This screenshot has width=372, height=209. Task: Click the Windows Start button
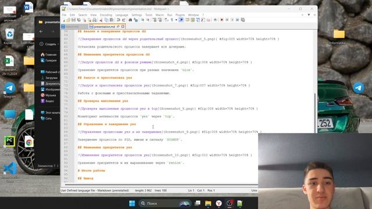pyautogui.click(x=132, y=203)
